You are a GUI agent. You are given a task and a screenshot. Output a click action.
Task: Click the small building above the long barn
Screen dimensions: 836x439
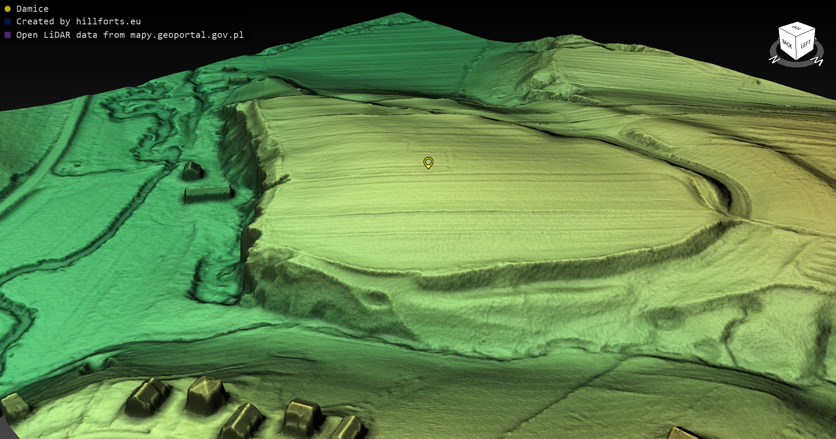(x=192, y=170)
